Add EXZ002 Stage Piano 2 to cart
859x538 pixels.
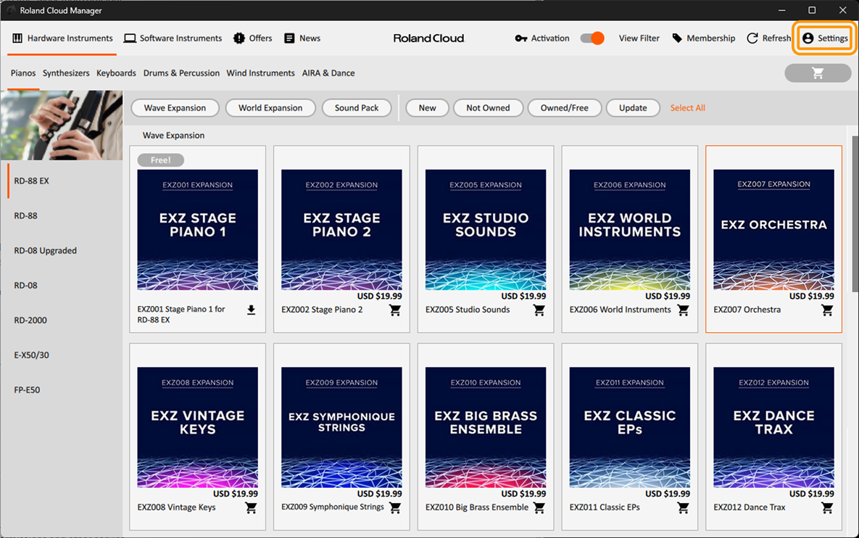point(395,310)
